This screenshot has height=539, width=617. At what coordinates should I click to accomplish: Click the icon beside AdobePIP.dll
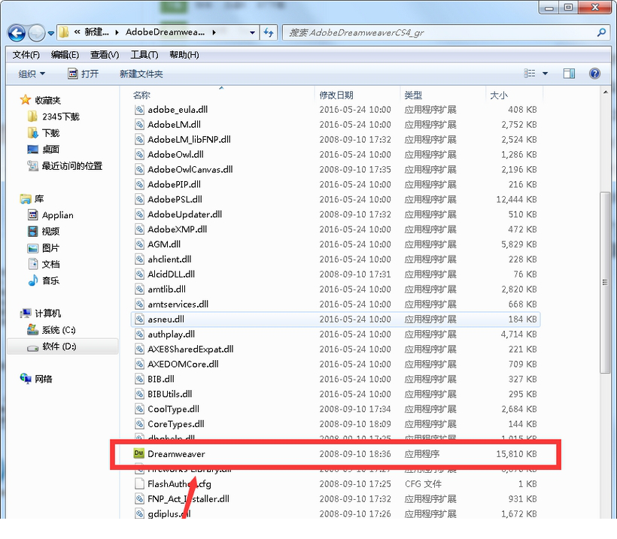pos(139,184)
